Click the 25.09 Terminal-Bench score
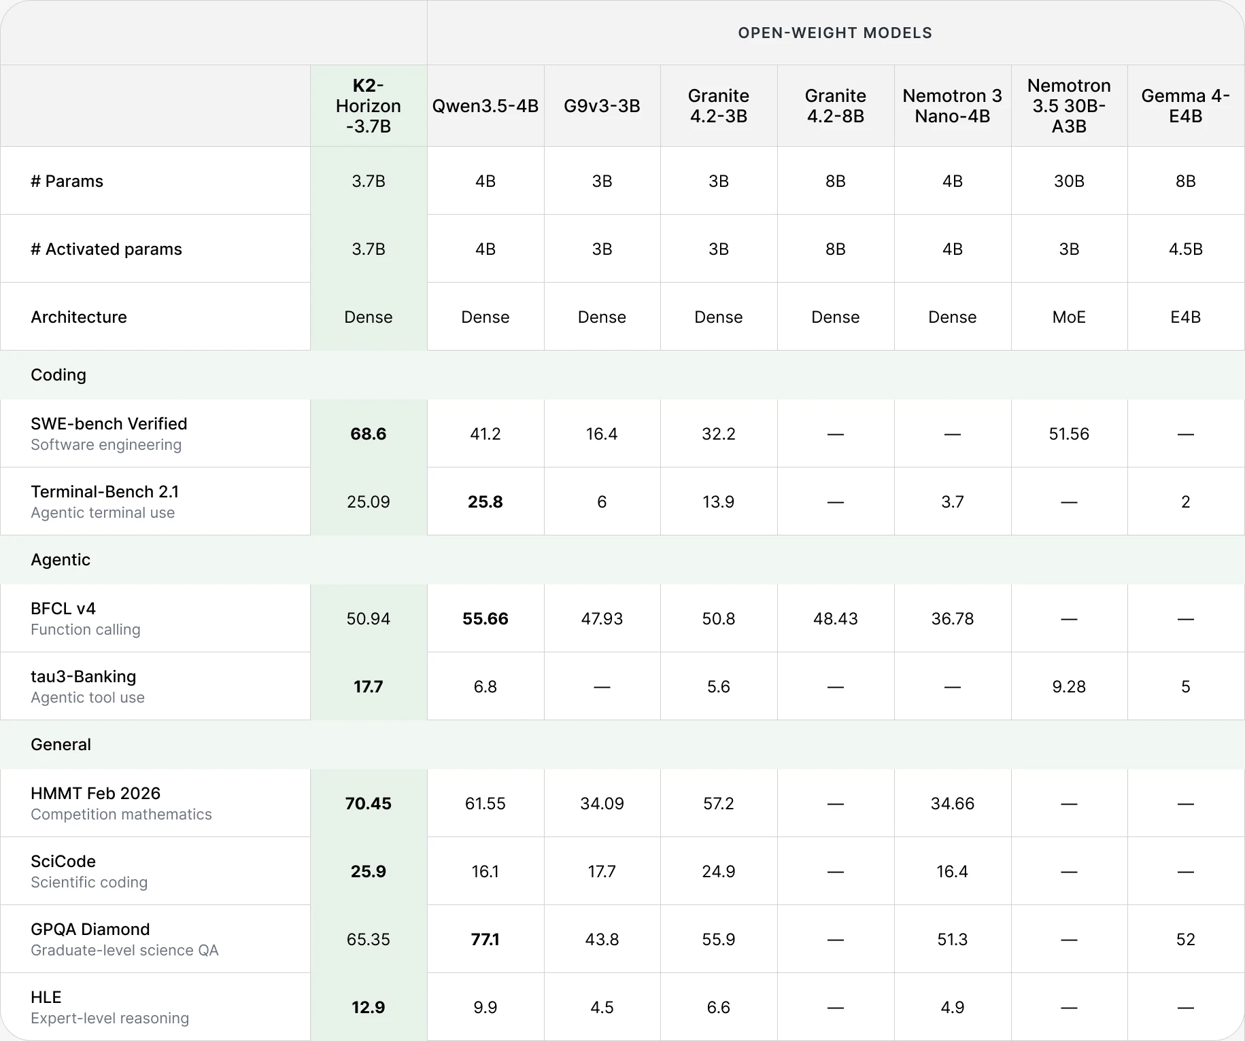 [369, 502]
